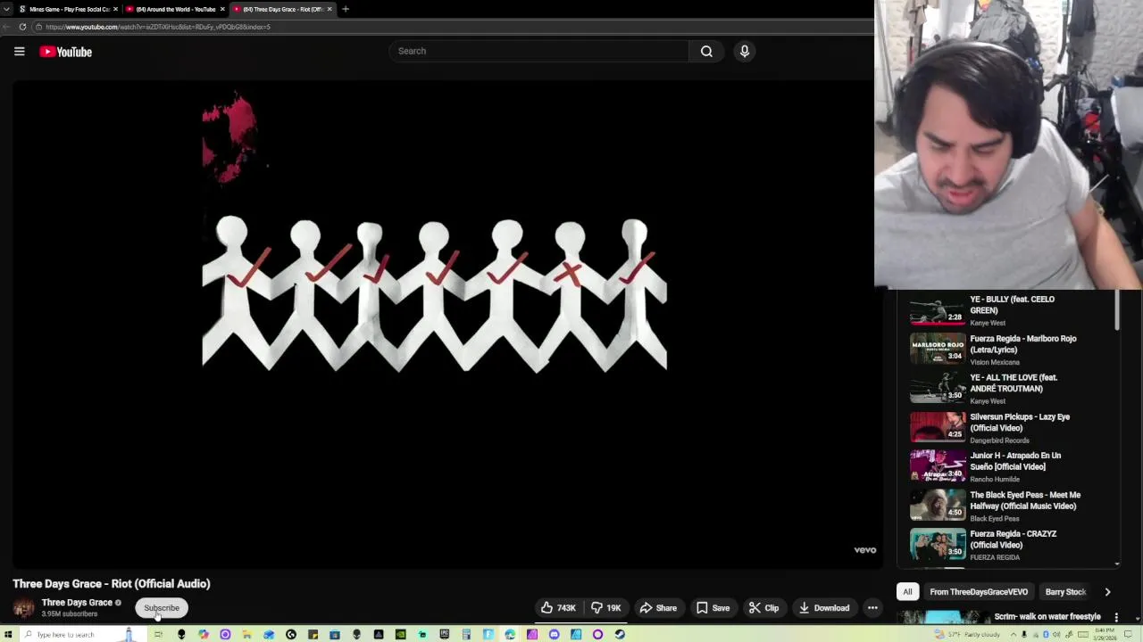Open a new browser tab
1143x642 pixels.
coord(346,9)
